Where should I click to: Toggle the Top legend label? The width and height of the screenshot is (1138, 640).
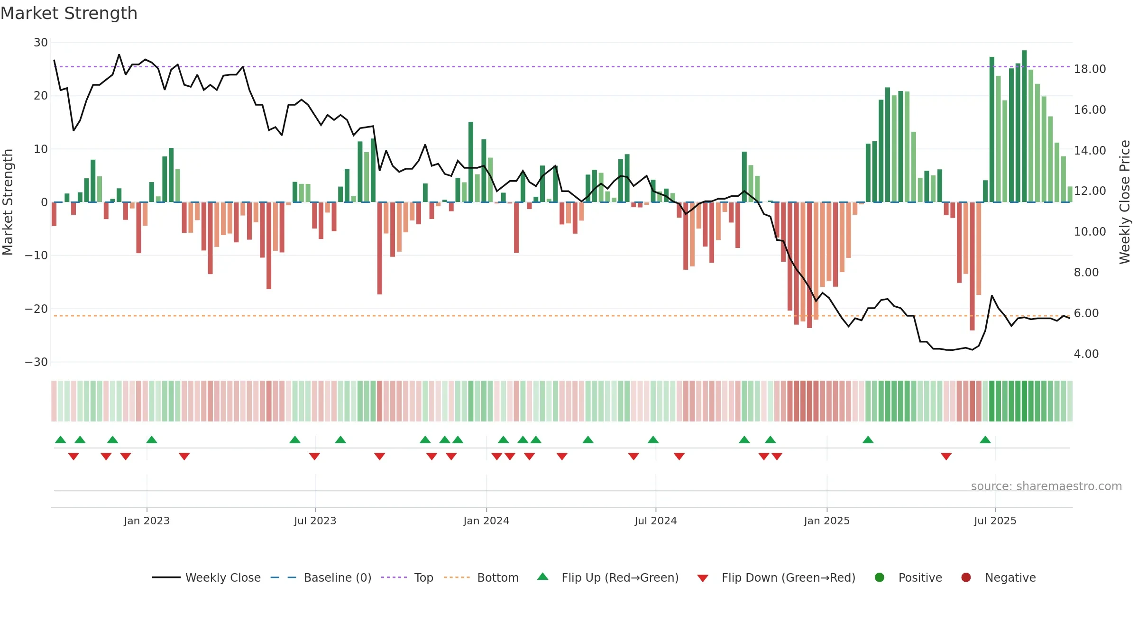(x=423, y=578)
